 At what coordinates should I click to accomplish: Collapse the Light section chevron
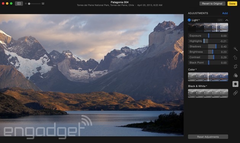click(x=227, y=20)
